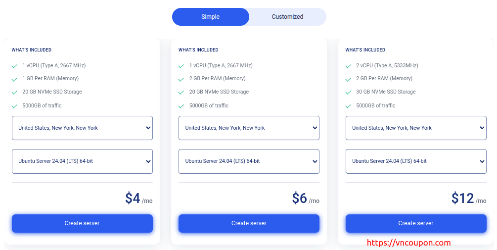Open location dropdown in the $4 plan

point(82,128)
